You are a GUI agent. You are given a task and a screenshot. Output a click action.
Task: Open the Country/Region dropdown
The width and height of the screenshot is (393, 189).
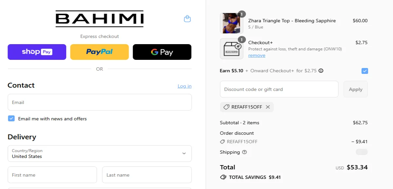100,153
